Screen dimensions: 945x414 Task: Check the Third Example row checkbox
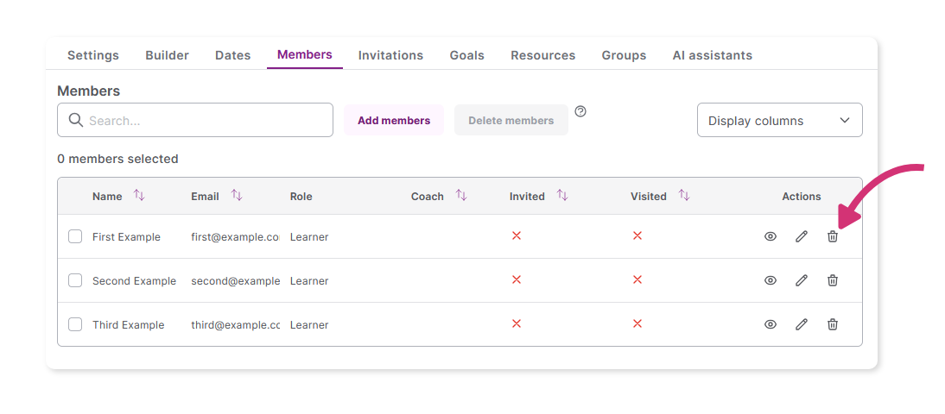pyautogui.click(x=75, y=324)
